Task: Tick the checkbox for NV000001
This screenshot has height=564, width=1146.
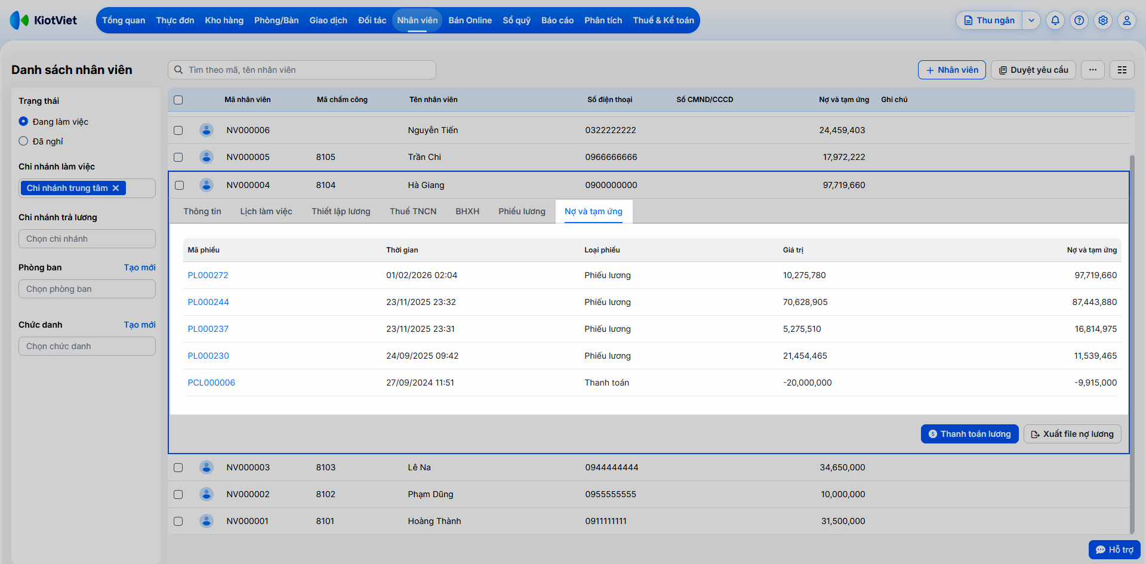Action: click(178, 521)
